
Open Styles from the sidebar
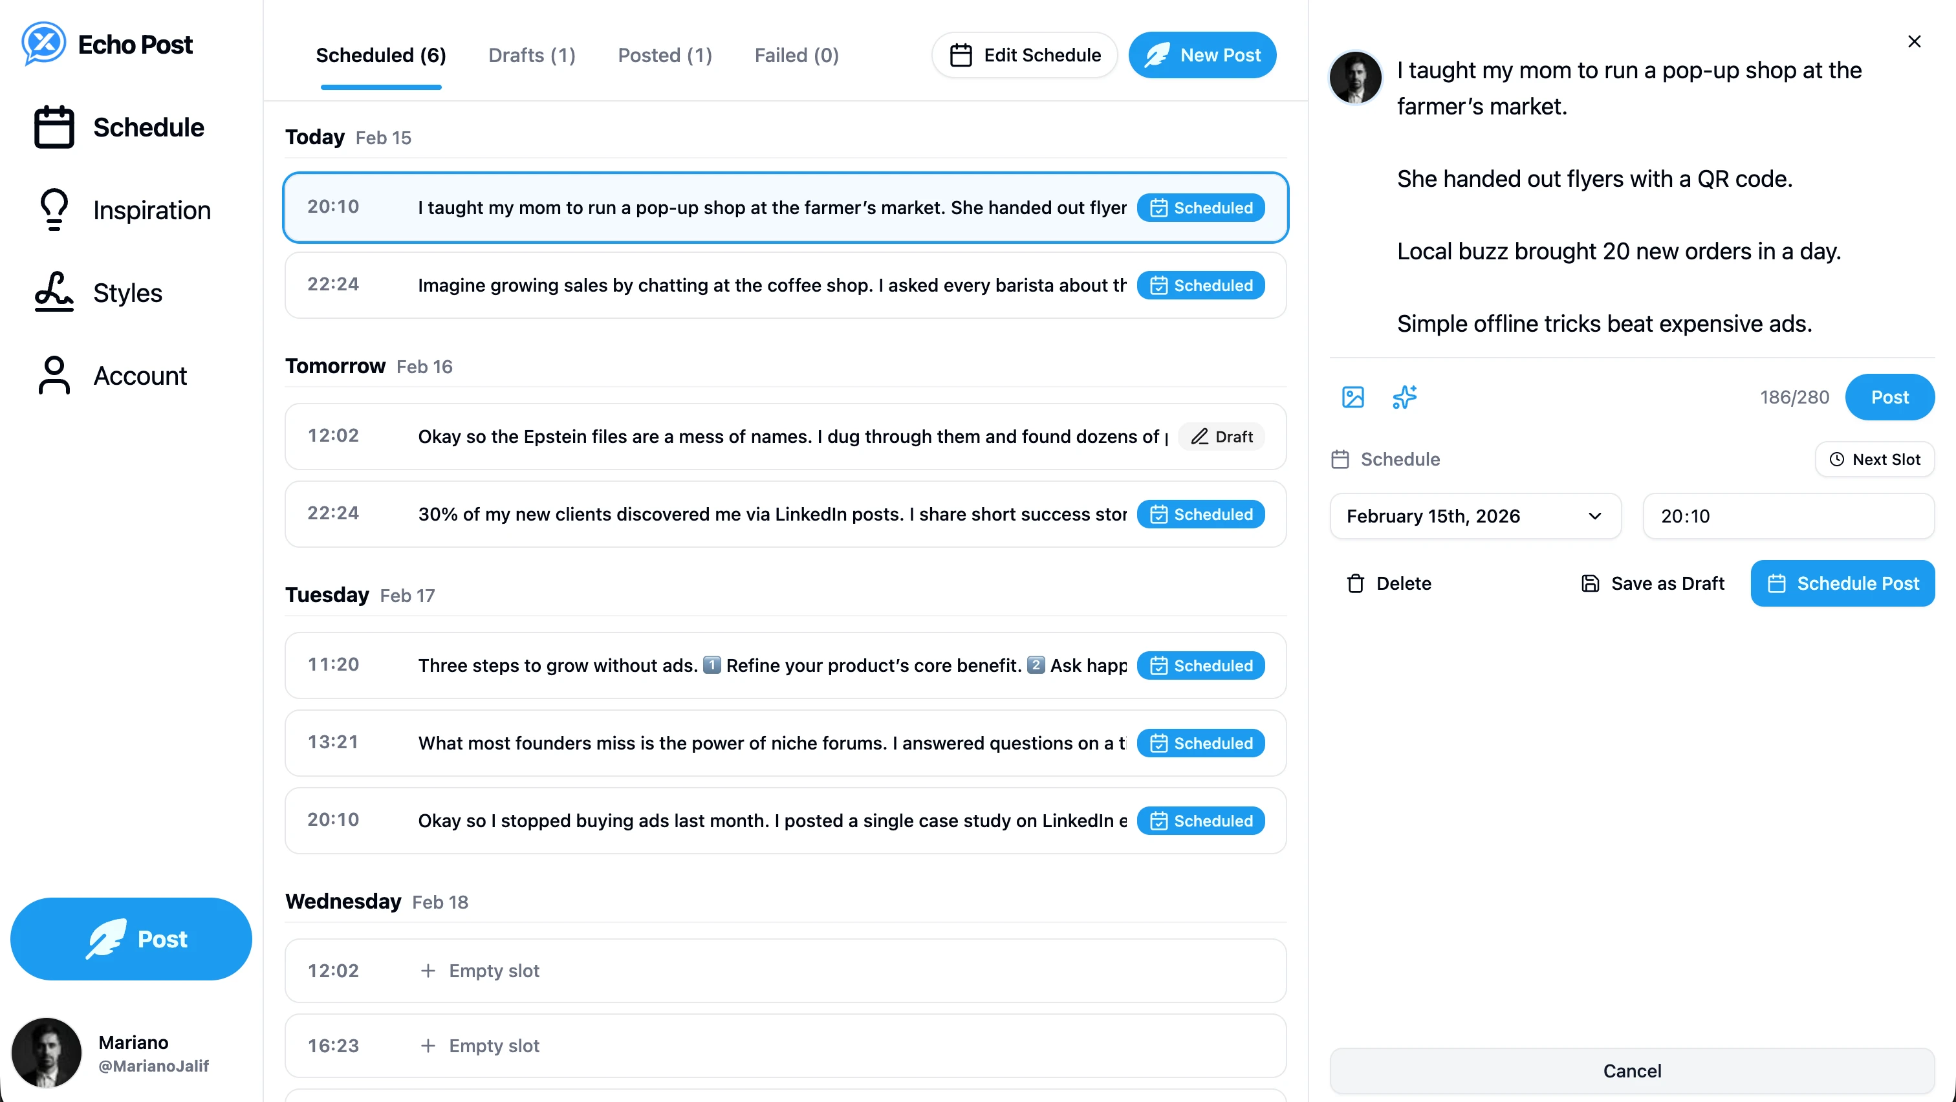[99, 293]
